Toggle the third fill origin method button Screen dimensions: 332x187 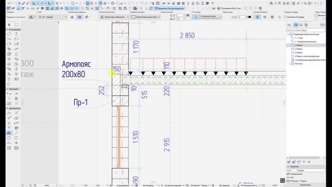272,17
